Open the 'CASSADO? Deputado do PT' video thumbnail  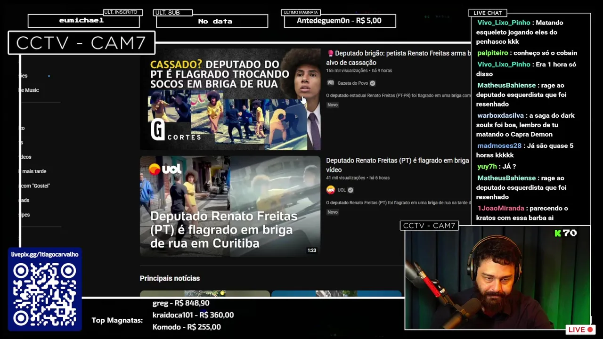(230, 99)
